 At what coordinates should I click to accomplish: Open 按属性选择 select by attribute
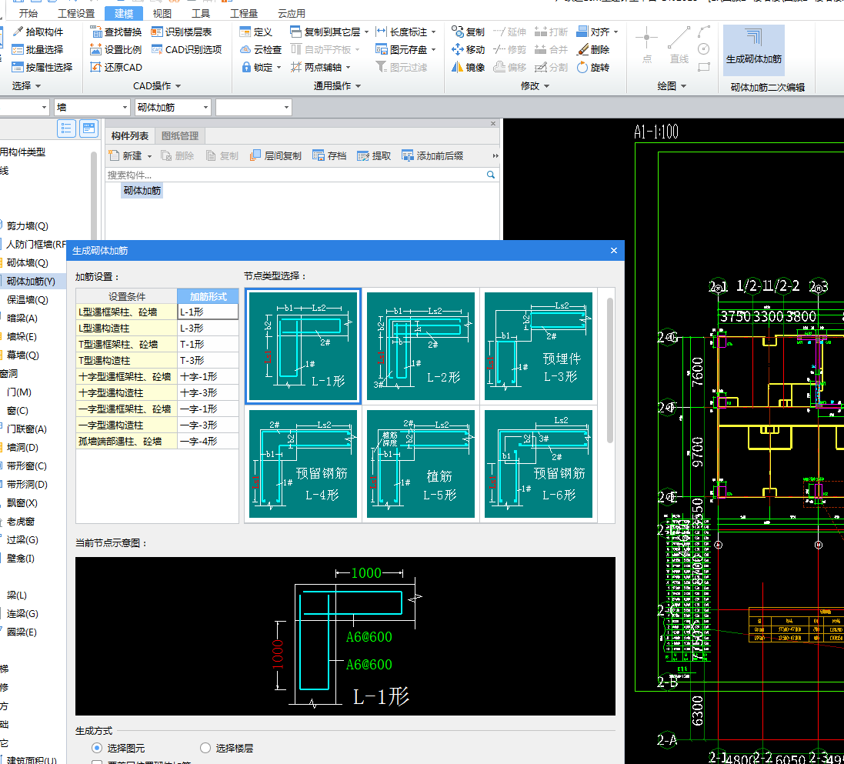click(42, 67)
